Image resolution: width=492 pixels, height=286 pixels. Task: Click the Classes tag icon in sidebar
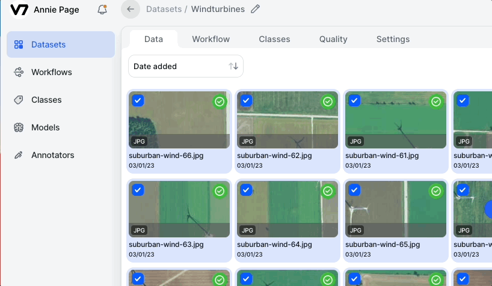tap(19, 100)
